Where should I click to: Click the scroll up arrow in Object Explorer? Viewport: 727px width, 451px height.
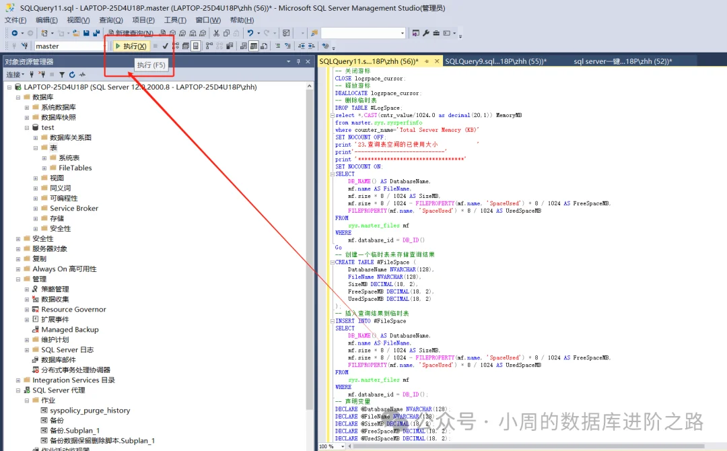coord(309,86)
